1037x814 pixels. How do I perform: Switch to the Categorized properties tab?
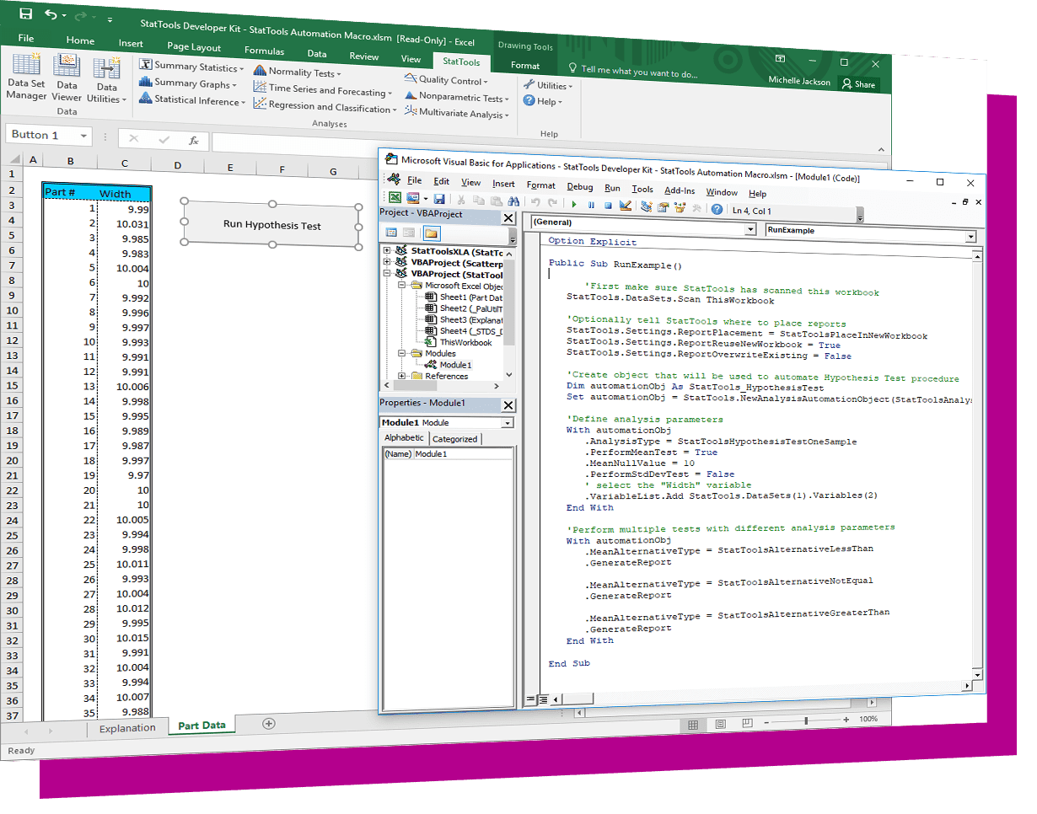point(455,439)
